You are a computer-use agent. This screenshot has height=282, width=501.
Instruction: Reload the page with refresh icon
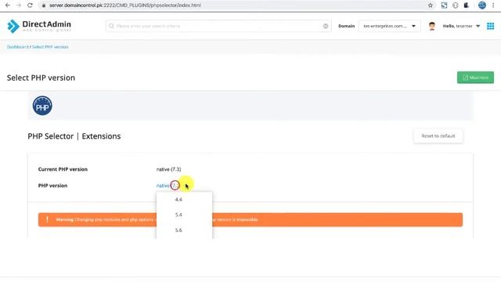coord(30,5)
